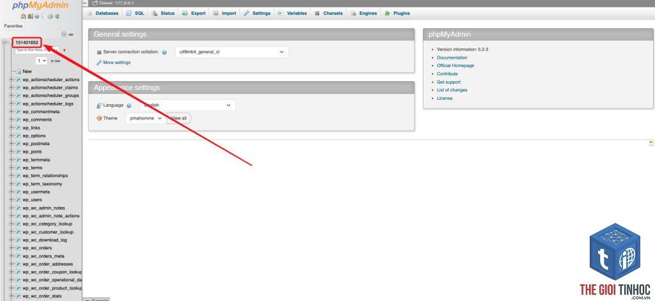Open the Databases tab

(103, 13)
